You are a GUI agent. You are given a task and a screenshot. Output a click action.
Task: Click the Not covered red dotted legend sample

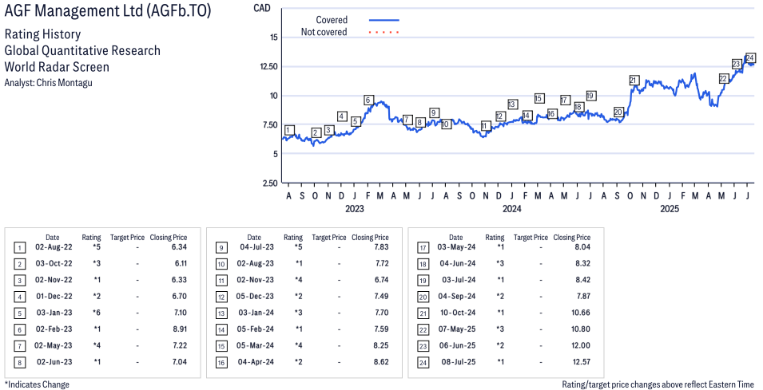click(x=384, y=33)
